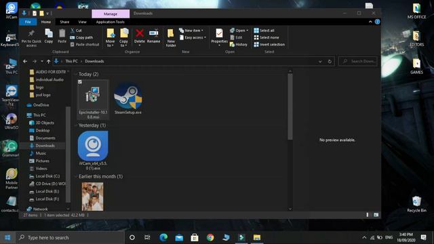Select 3D Objects in navigation pane

coord(41,123)
